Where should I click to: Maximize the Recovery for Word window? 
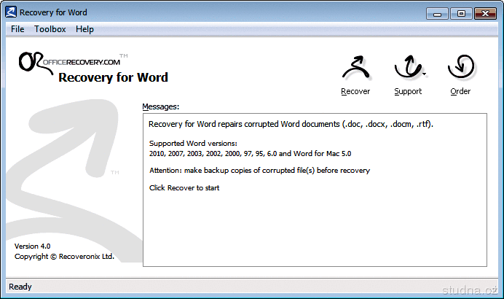coord(460,12)
